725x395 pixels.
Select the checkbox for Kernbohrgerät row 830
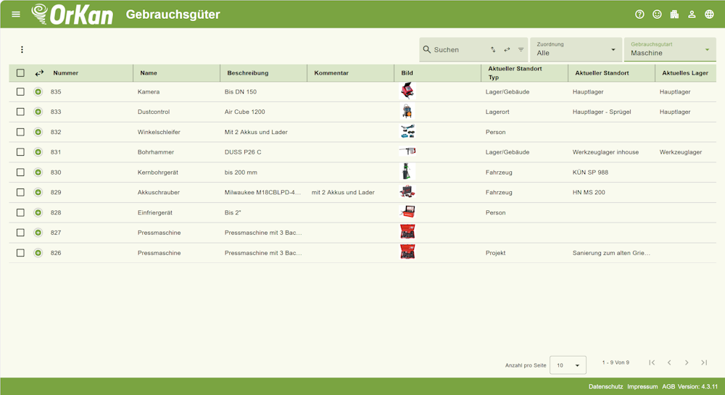point(20,172)
